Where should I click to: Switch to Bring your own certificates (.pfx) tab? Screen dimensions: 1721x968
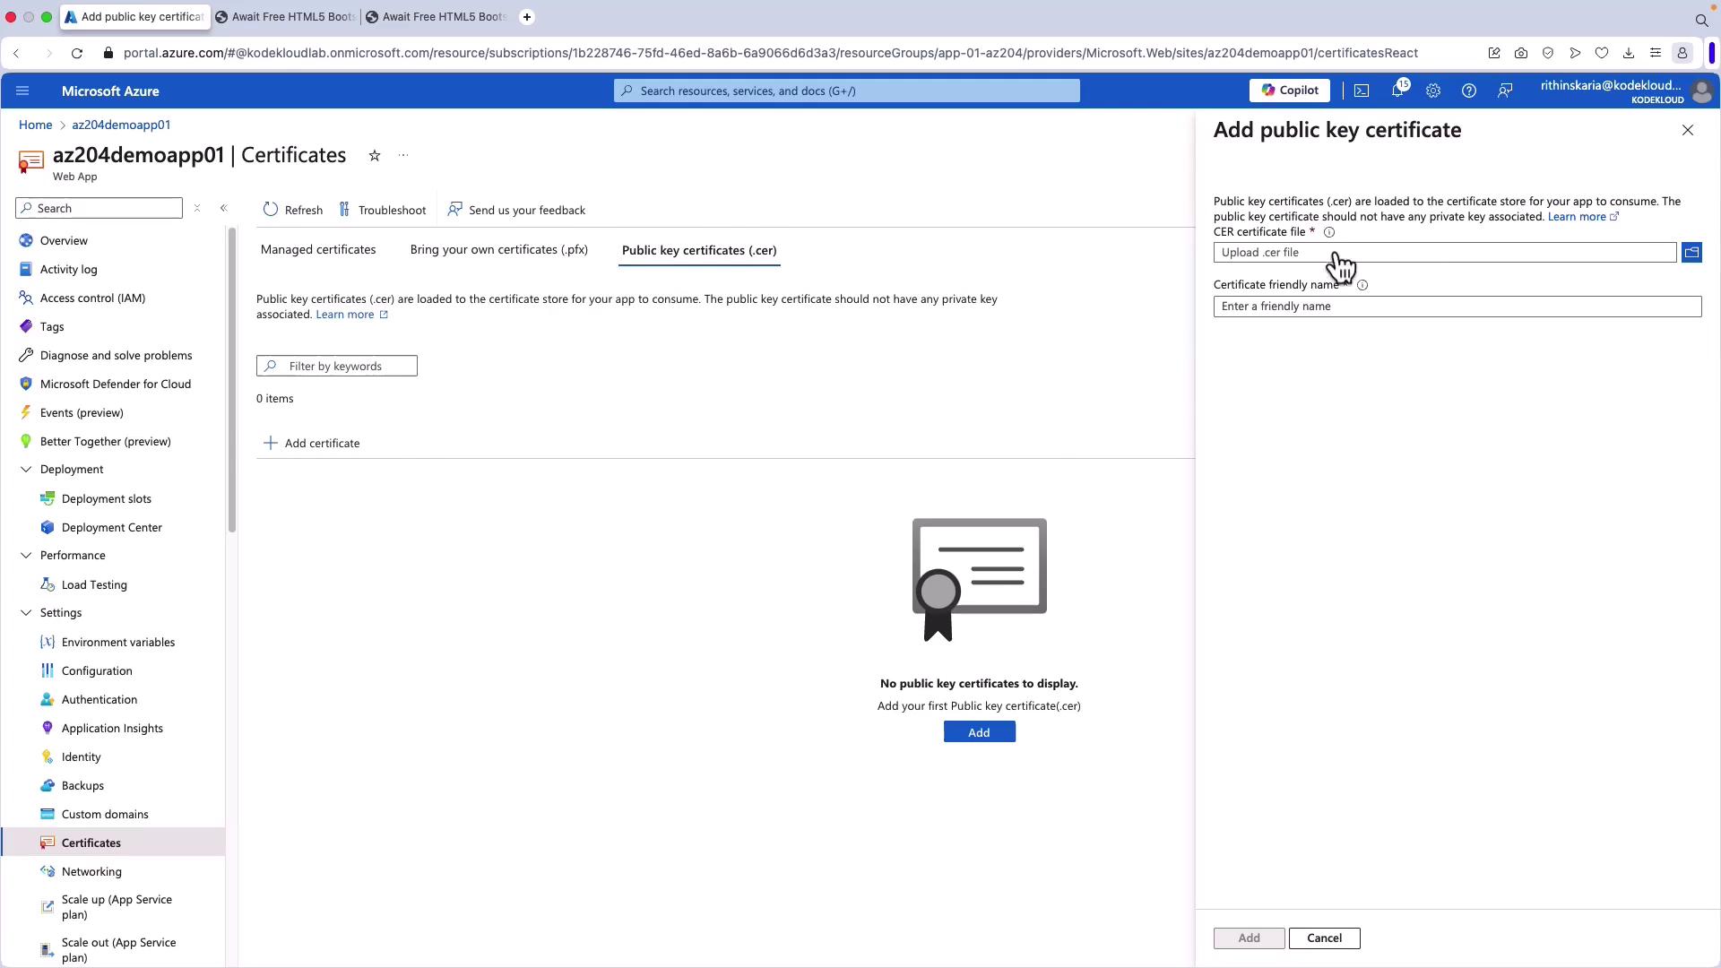point(498,250)
